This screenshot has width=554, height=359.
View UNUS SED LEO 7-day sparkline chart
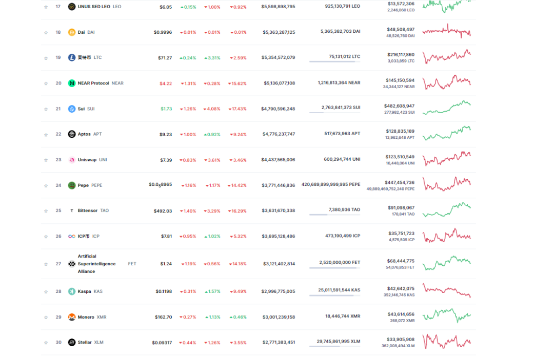tap(447, 6)
